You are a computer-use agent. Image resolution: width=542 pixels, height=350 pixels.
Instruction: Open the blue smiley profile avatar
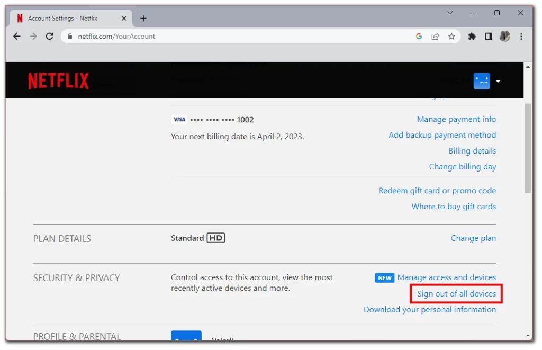click(482, 81)
